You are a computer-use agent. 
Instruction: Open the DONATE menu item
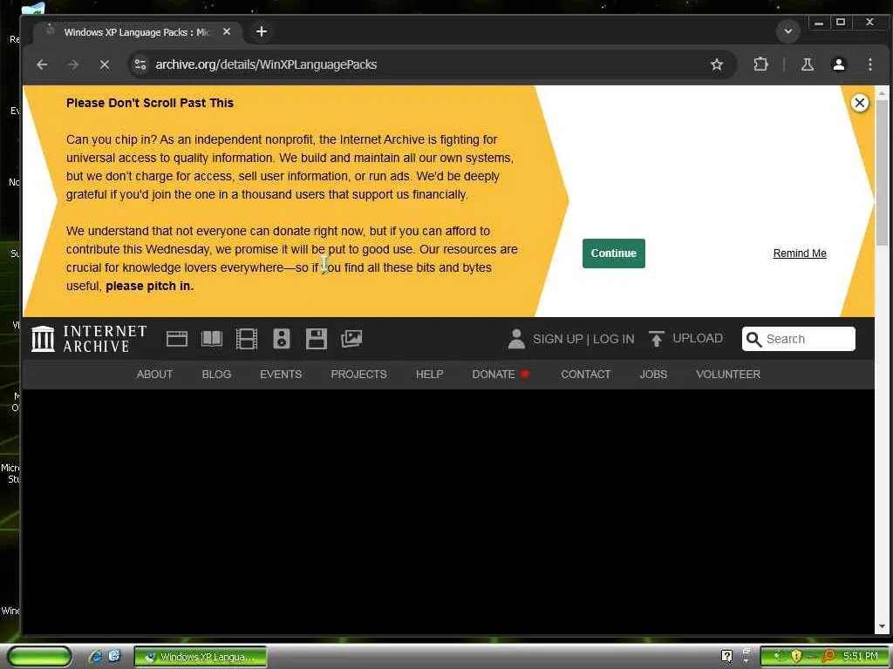(x=501, y=375)
